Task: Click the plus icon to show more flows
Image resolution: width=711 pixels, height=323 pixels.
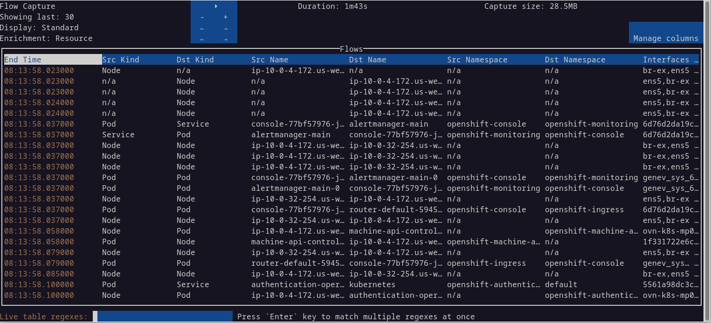Action: pyautogui.click(x=225, y=17)
